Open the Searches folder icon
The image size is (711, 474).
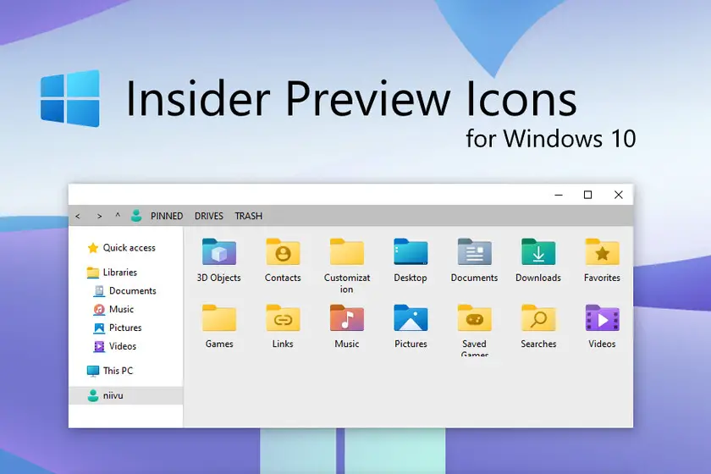point(538,318)
